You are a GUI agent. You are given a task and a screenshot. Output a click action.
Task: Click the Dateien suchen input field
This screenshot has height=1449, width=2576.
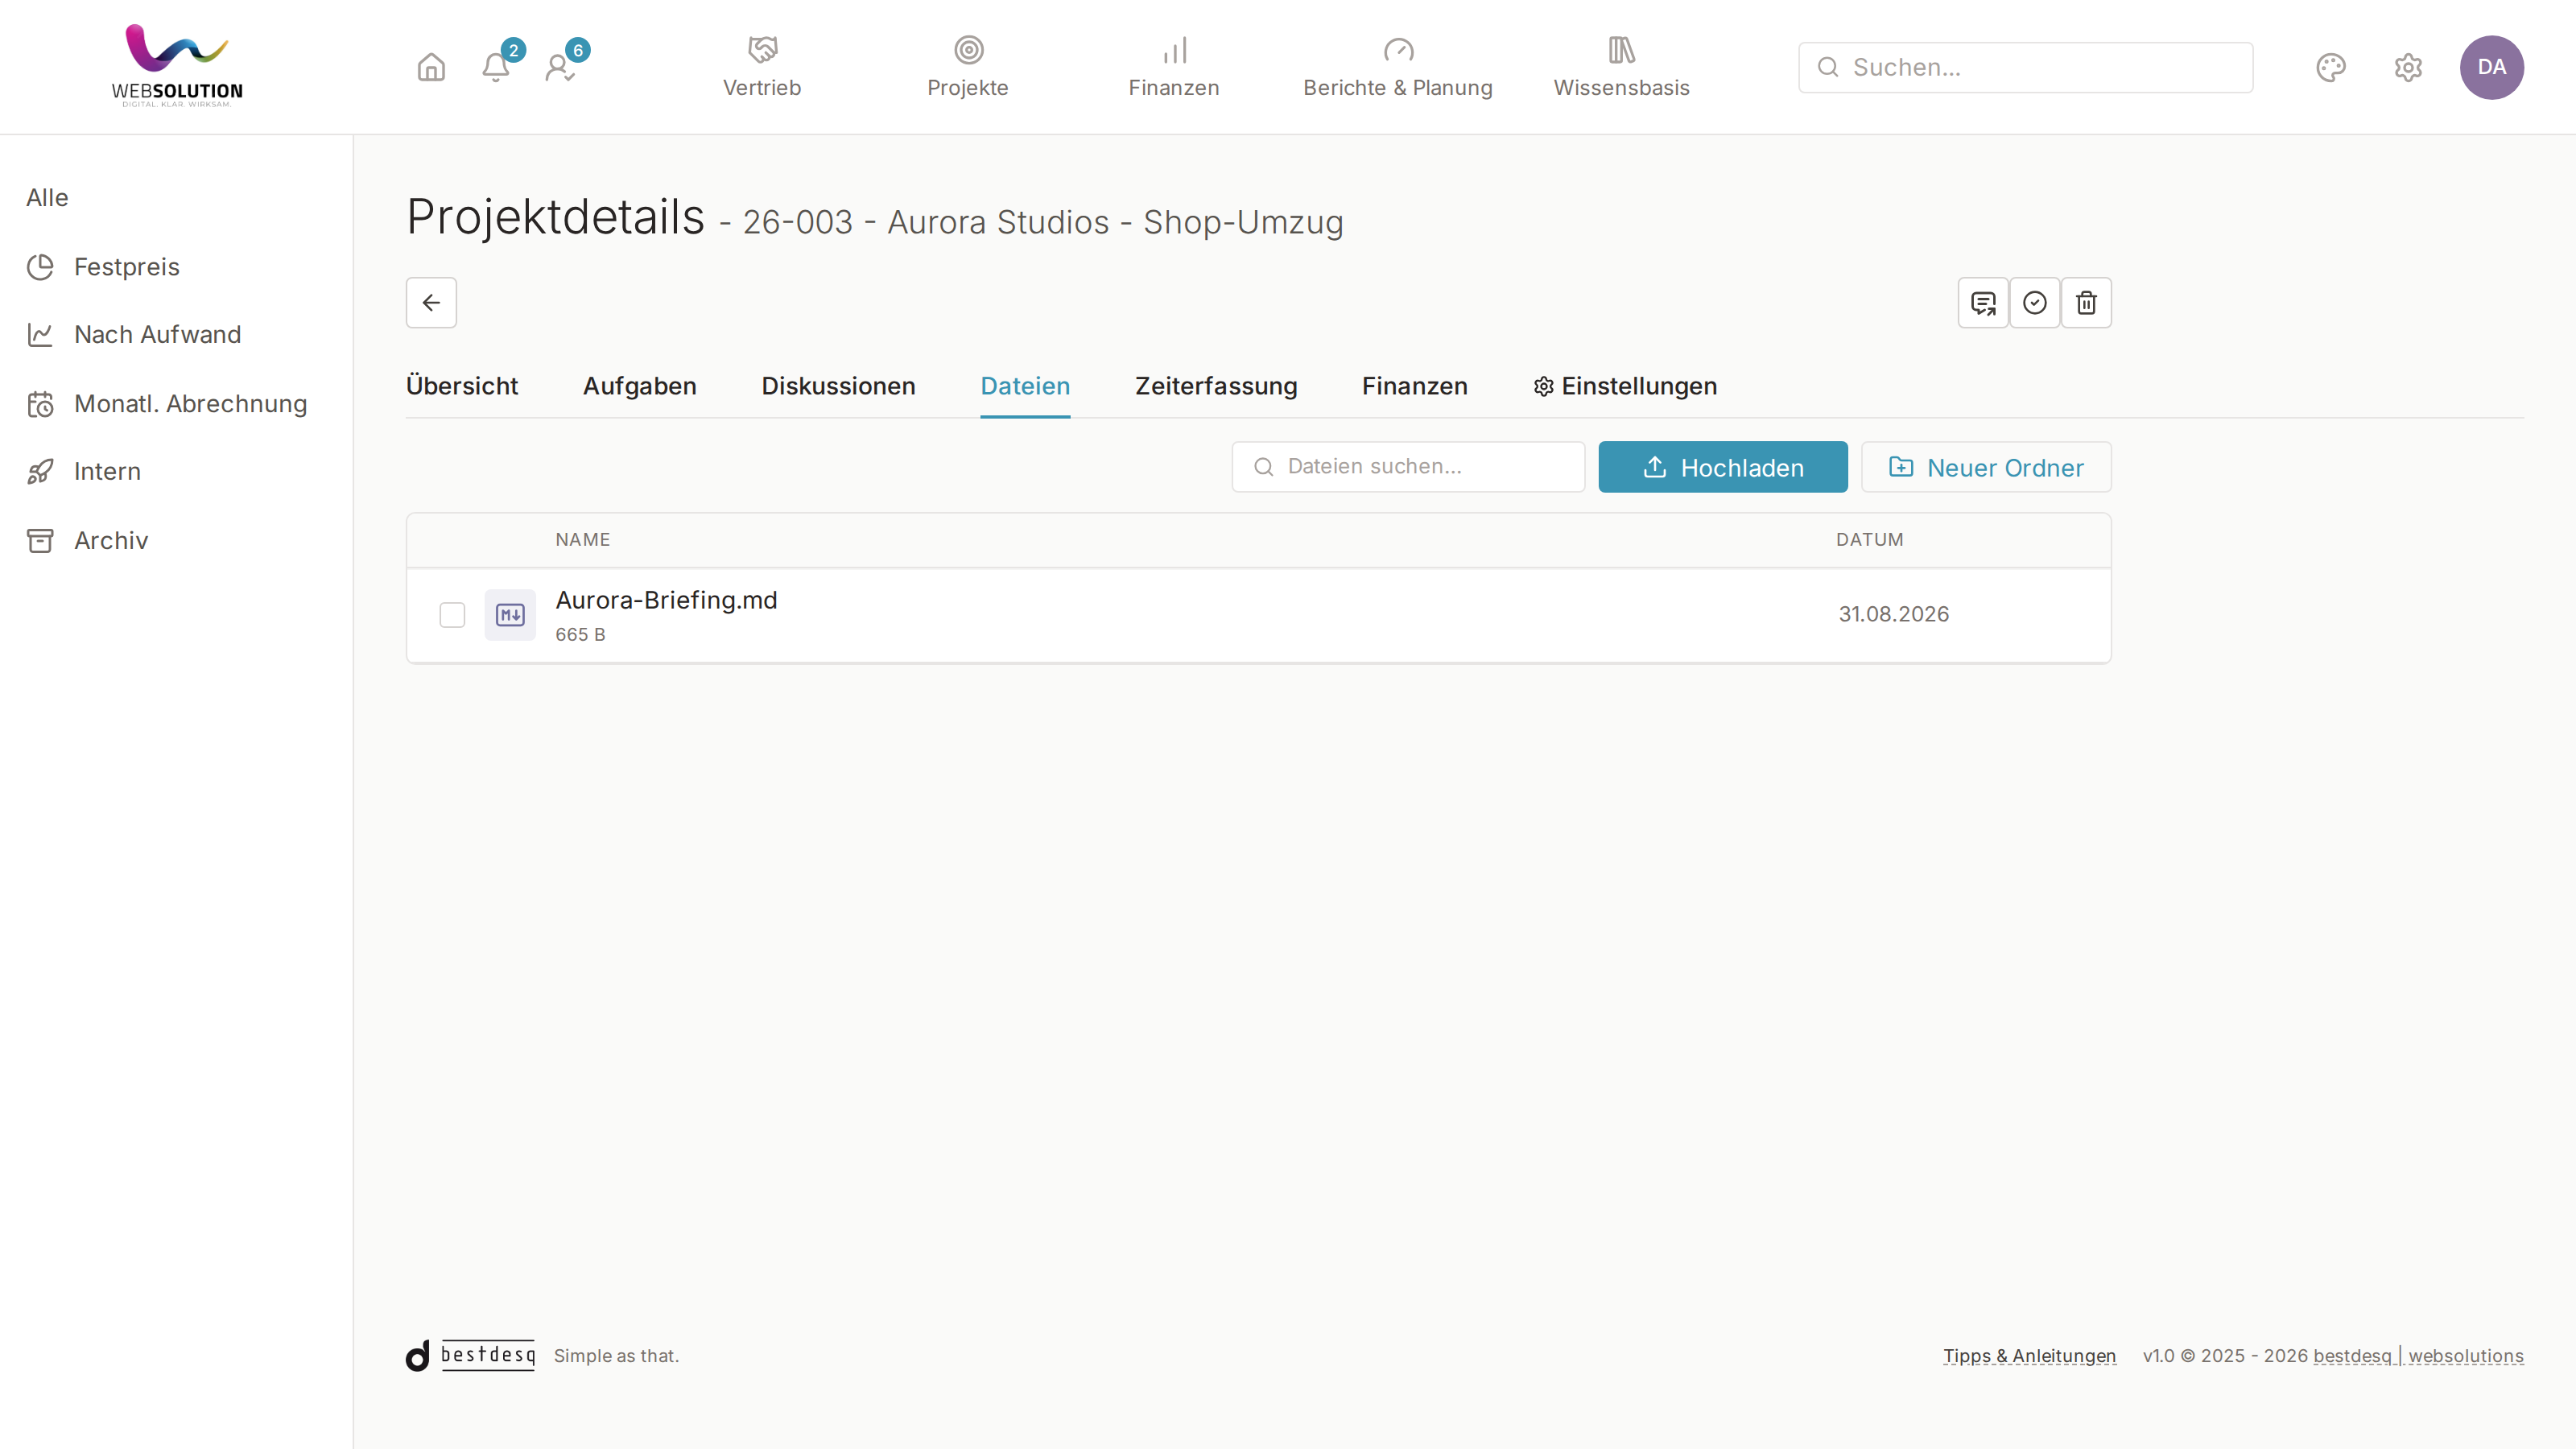(1407, 467)
